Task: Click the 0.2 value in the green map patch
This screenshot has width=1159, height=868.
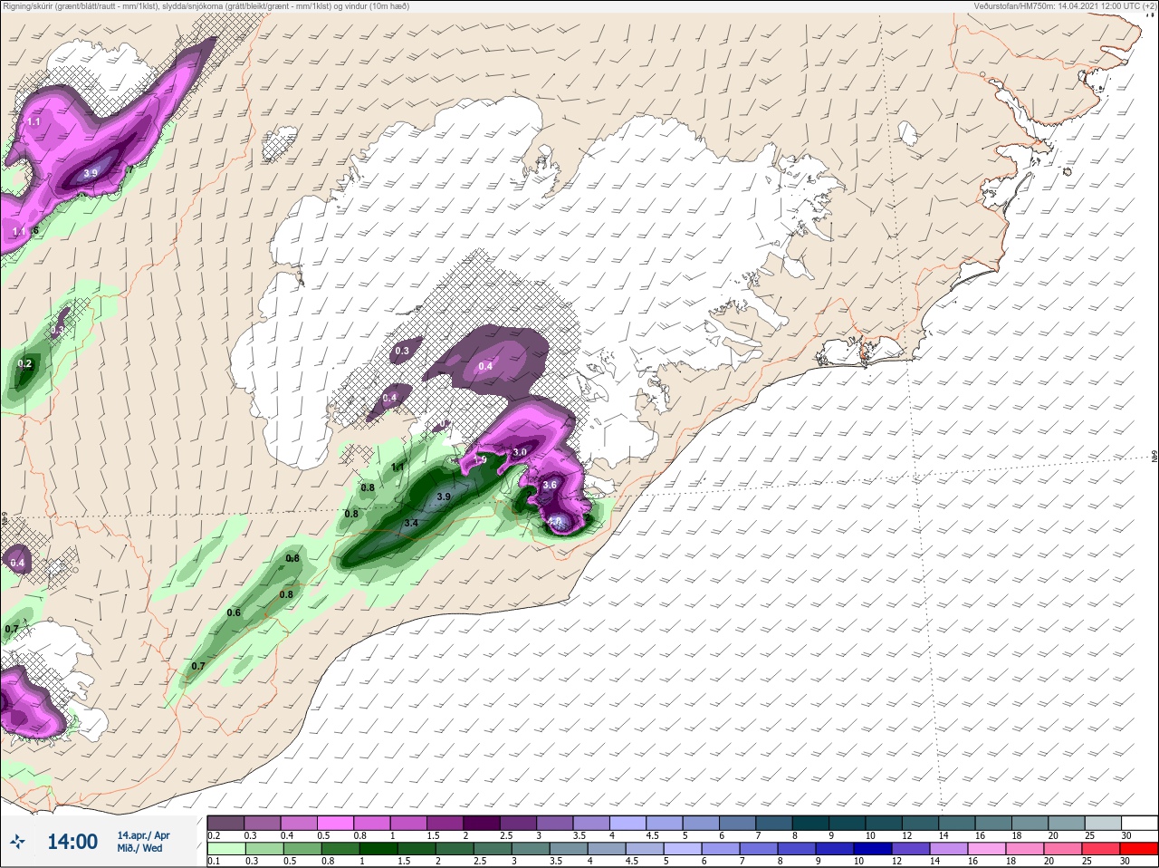Action: 24,364
